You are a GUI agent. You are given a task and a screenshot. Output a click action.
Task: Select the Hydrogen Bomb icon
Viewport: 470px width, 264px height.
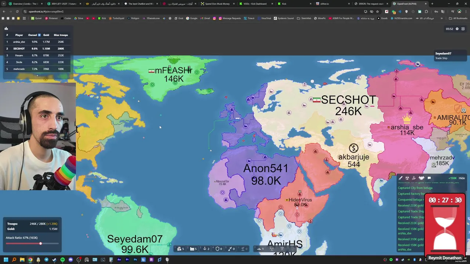coord(282,249)
